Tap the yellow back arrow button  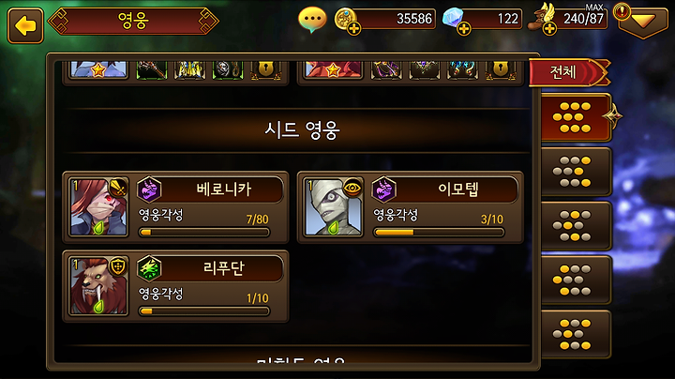(25, 26)
